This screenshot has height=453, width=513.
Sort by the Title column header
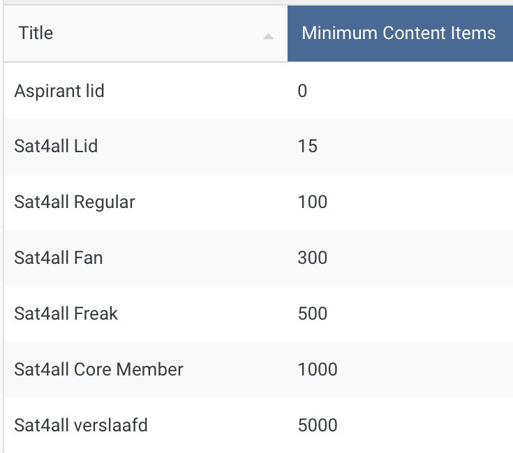point(36,33)
